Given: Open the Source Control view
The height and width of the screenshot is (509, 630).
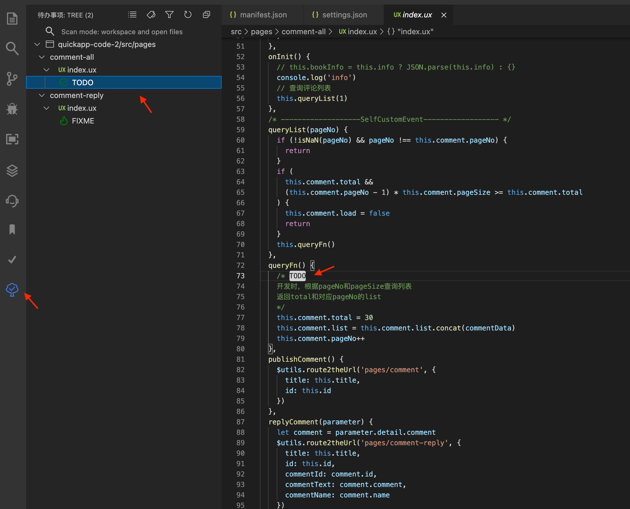Looking at the screenshot, I should (x=12, y=79).
